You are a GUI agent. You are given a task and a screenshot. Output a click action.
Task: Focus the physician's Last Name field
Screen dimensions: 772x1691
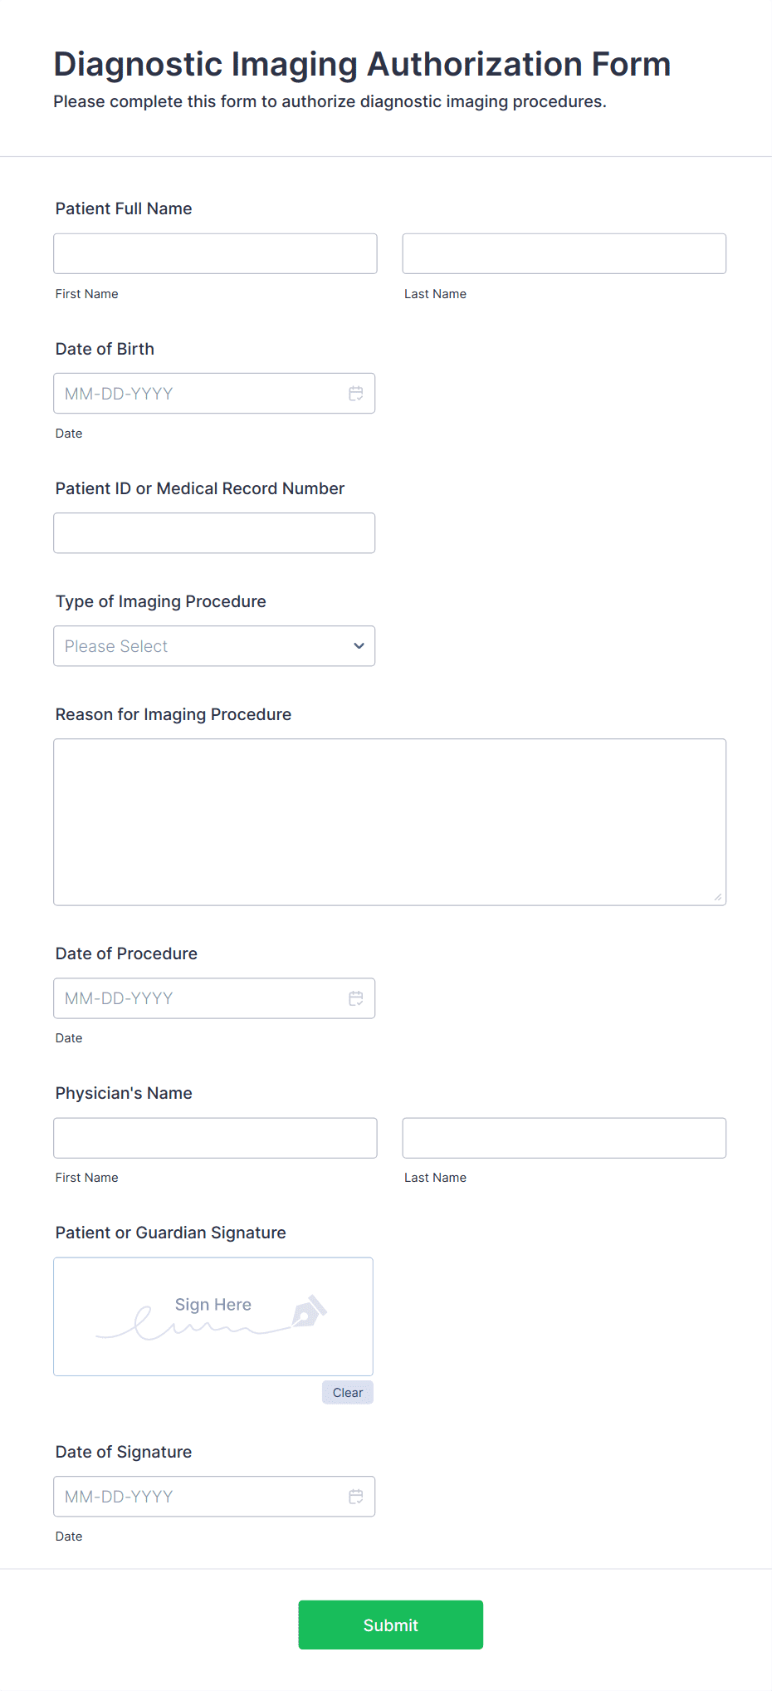pos(564,1138)
